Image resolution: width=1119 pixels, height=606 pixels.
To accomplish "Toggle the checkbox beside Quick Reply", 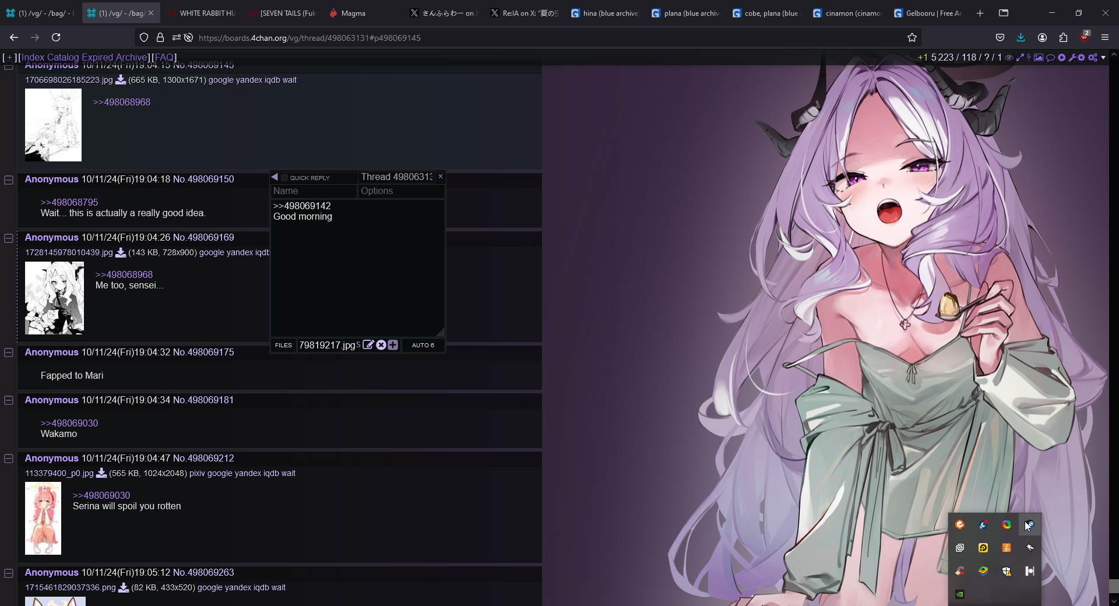I will click(284, 178).
